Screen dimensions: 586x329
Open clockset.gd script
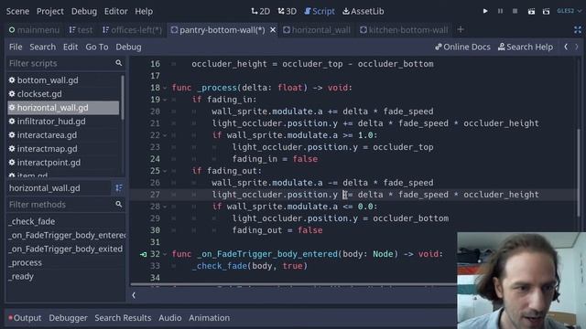63,94
